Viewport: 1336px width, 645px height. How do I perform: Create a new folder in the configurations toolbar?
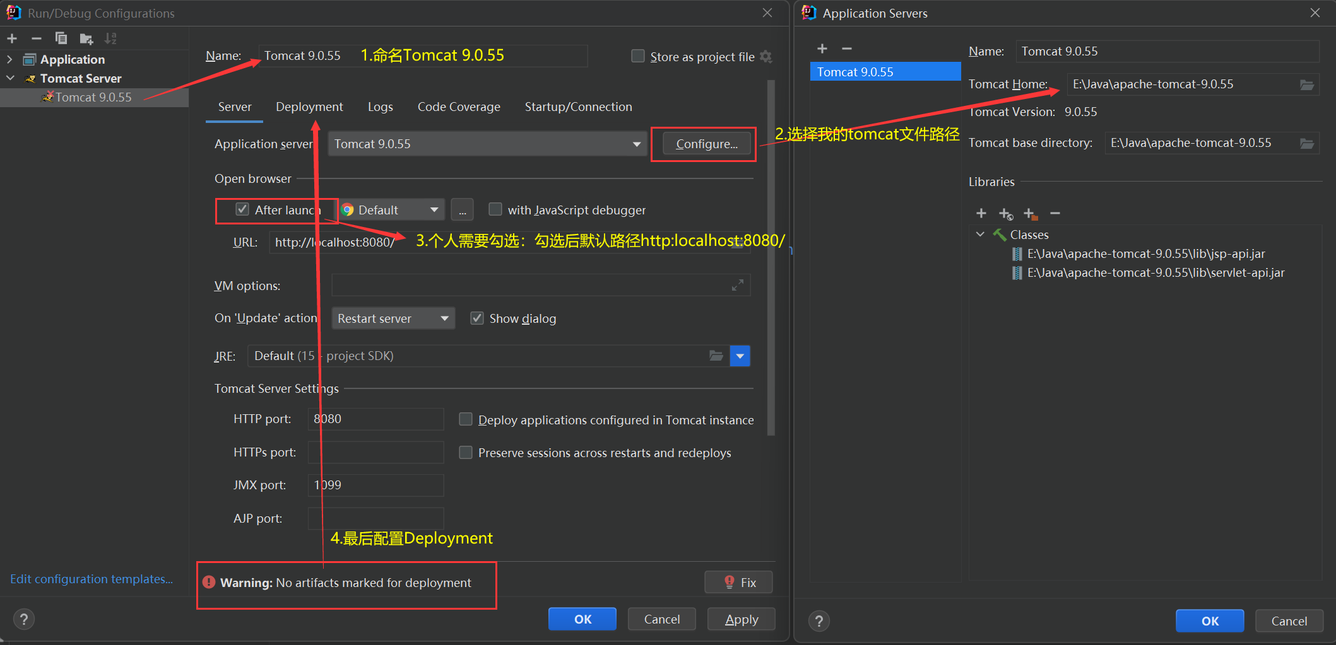pos(86,38)
